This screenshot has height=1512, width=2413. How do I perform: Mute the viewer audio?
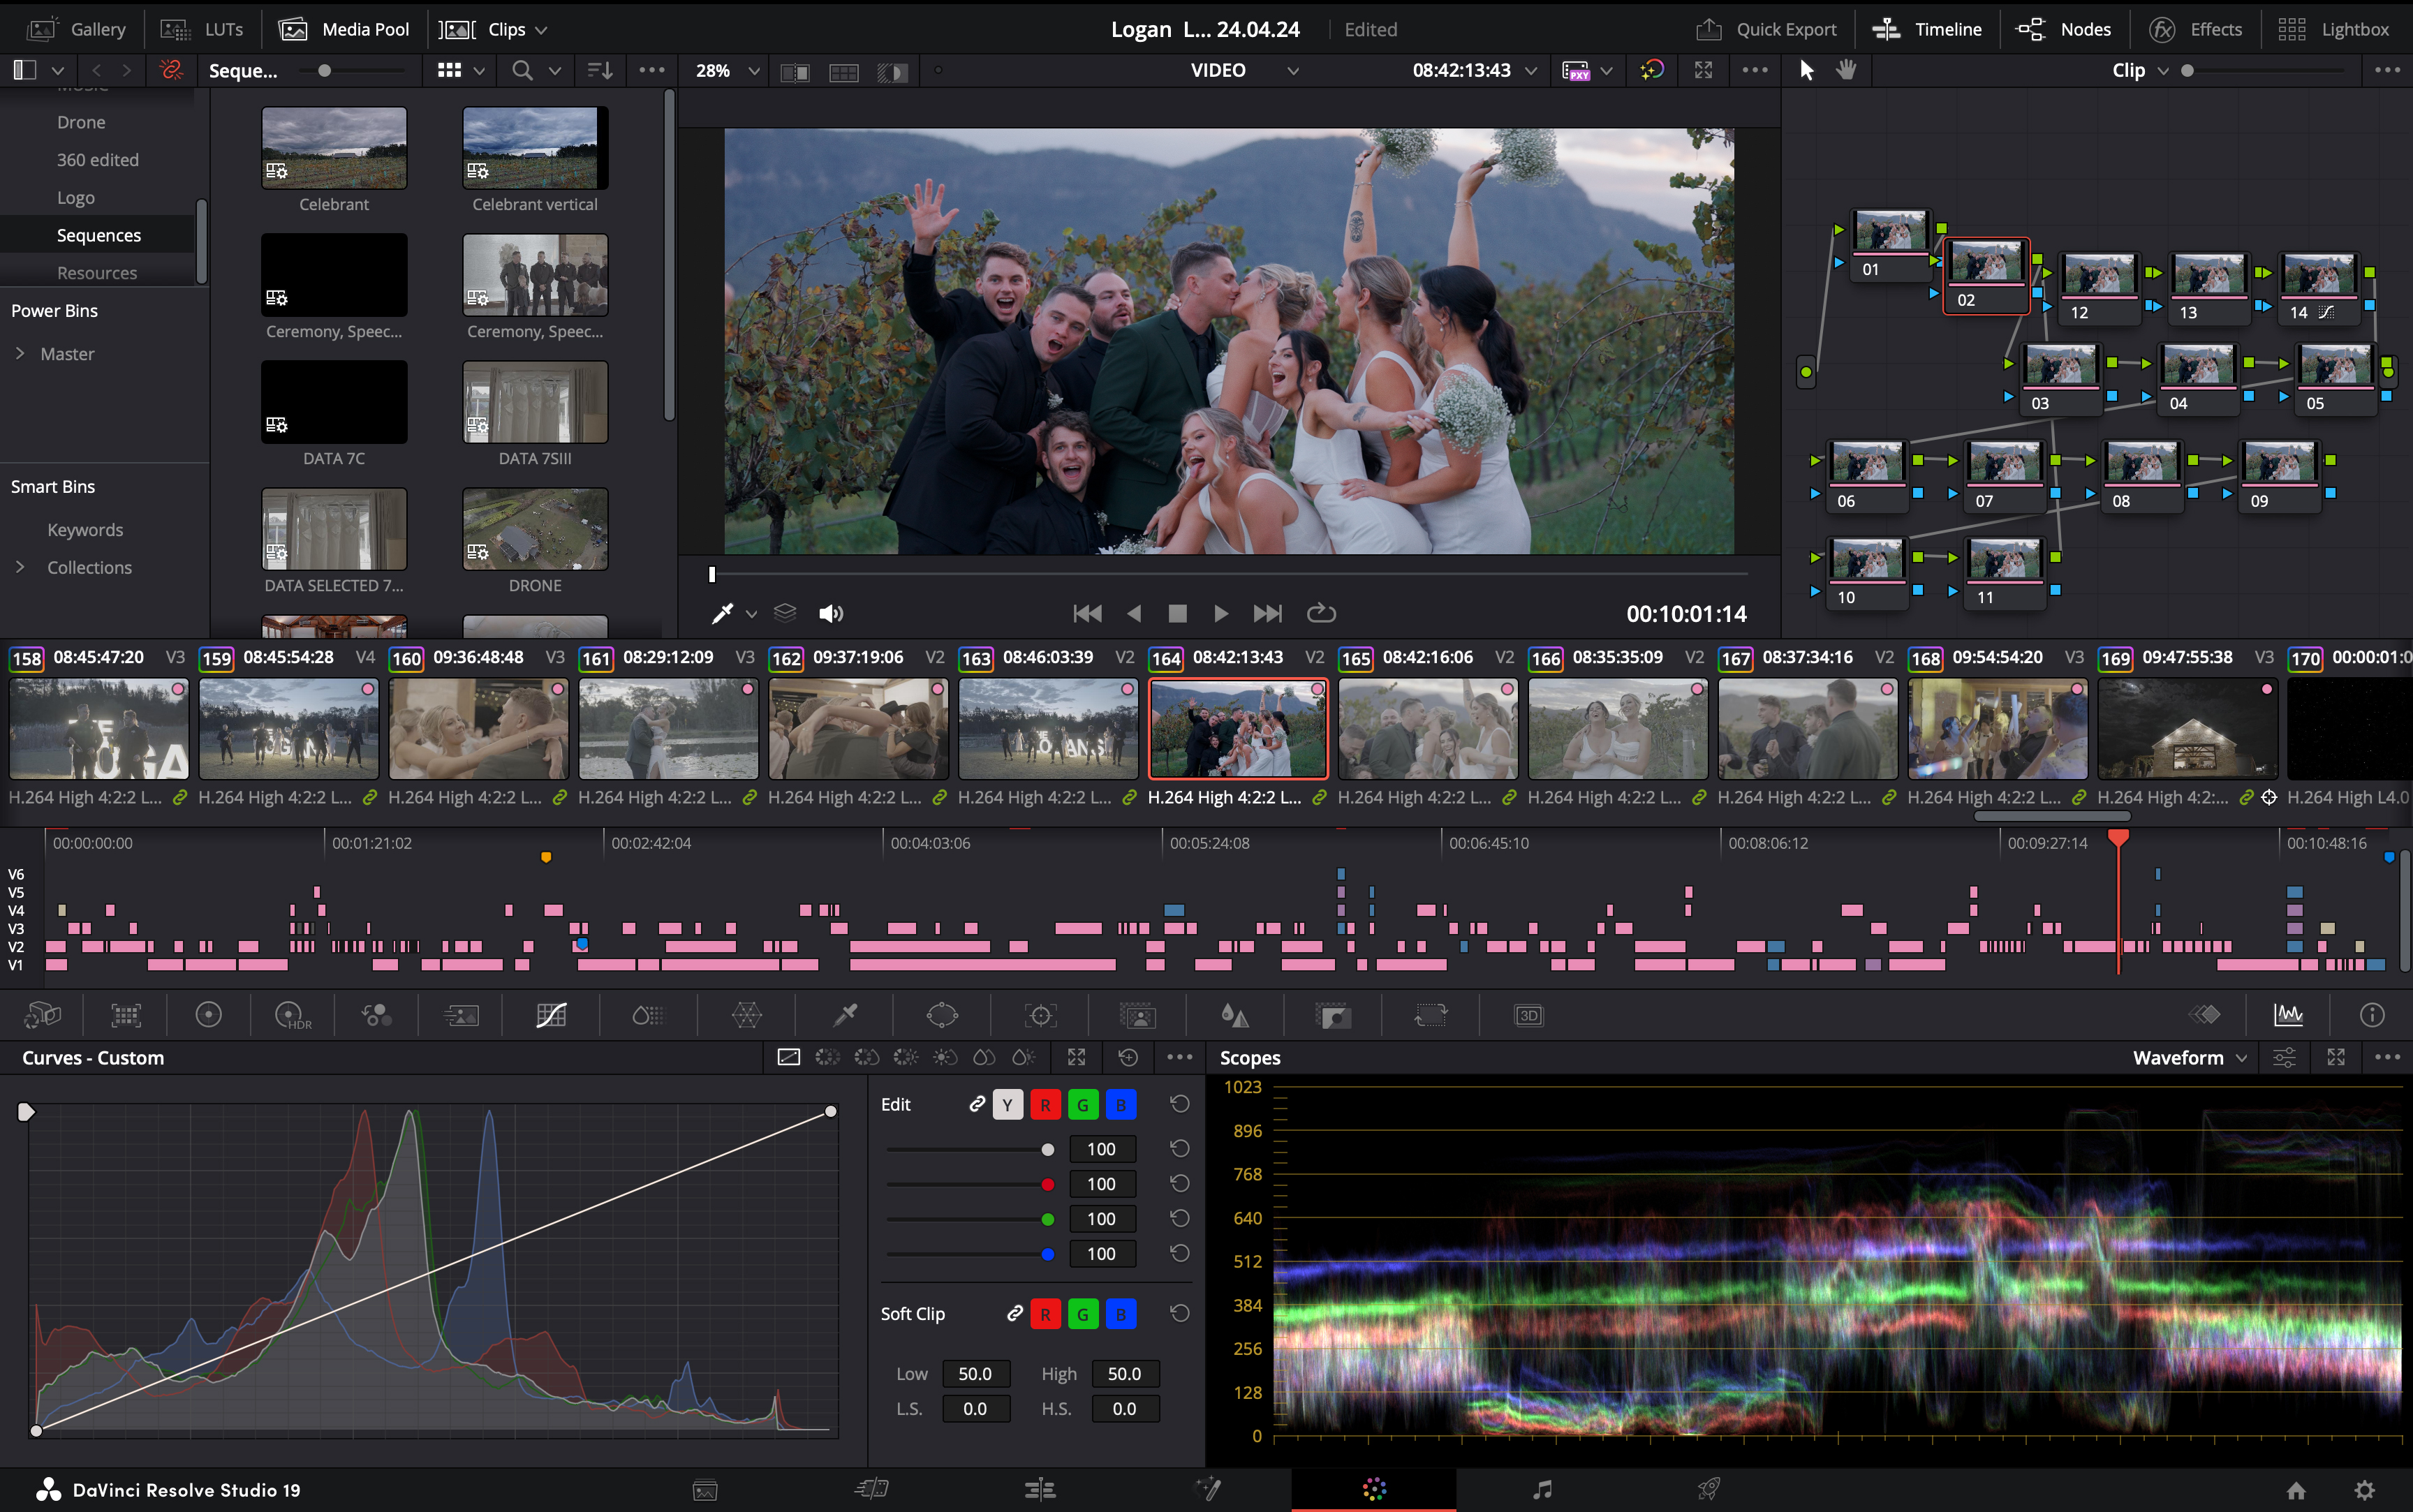point(830,613)
